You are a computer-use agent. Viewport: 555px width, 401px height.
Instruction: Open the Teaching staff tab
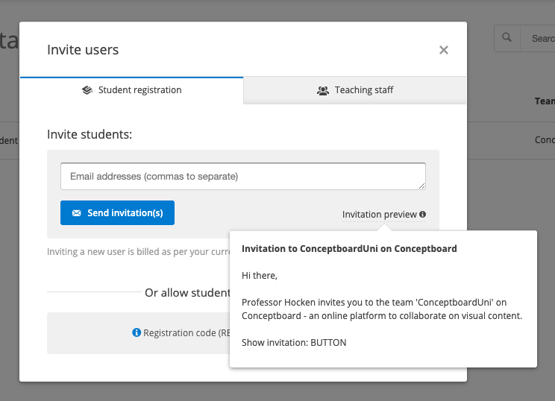[x=355, y=90]
